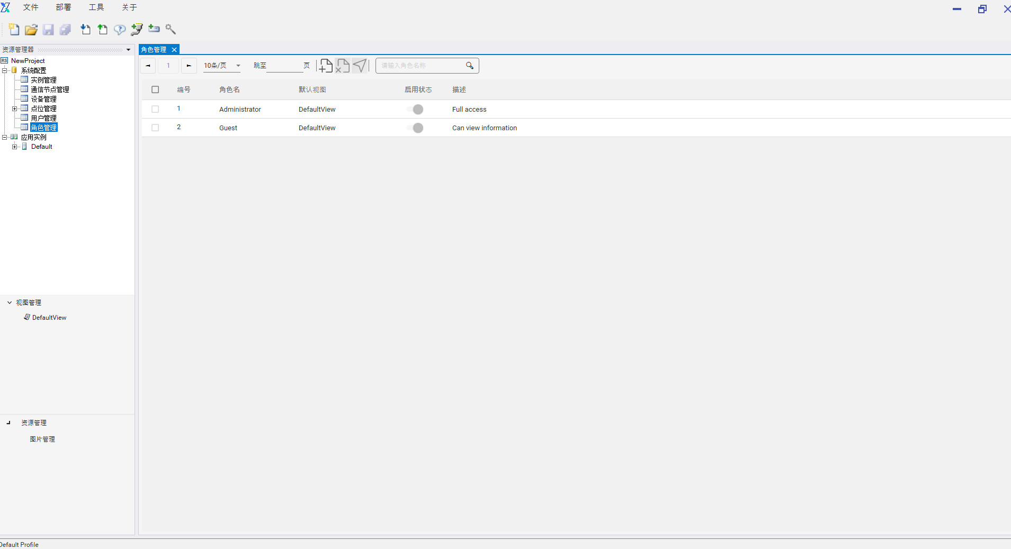Click the magic wand tool icon

[x=171, y=29]
